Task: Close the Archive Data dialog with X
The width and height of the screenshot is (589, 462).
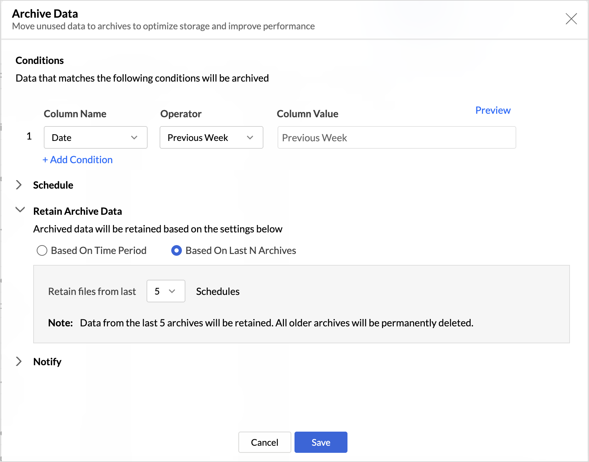Action: point(571,19)
